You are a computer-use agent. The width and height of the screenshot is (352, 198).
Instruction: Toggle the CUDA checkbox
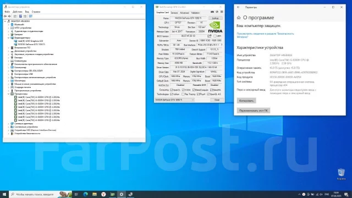click(183, 90)
